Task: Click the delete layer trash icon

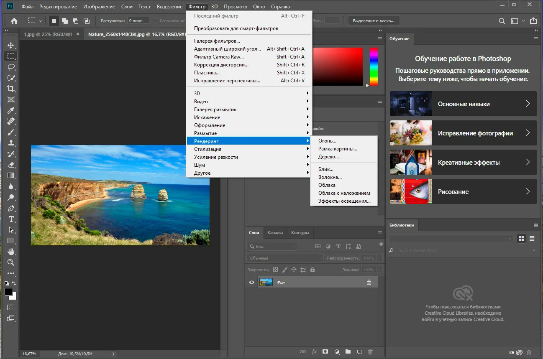Action: (x=370, y=352)
